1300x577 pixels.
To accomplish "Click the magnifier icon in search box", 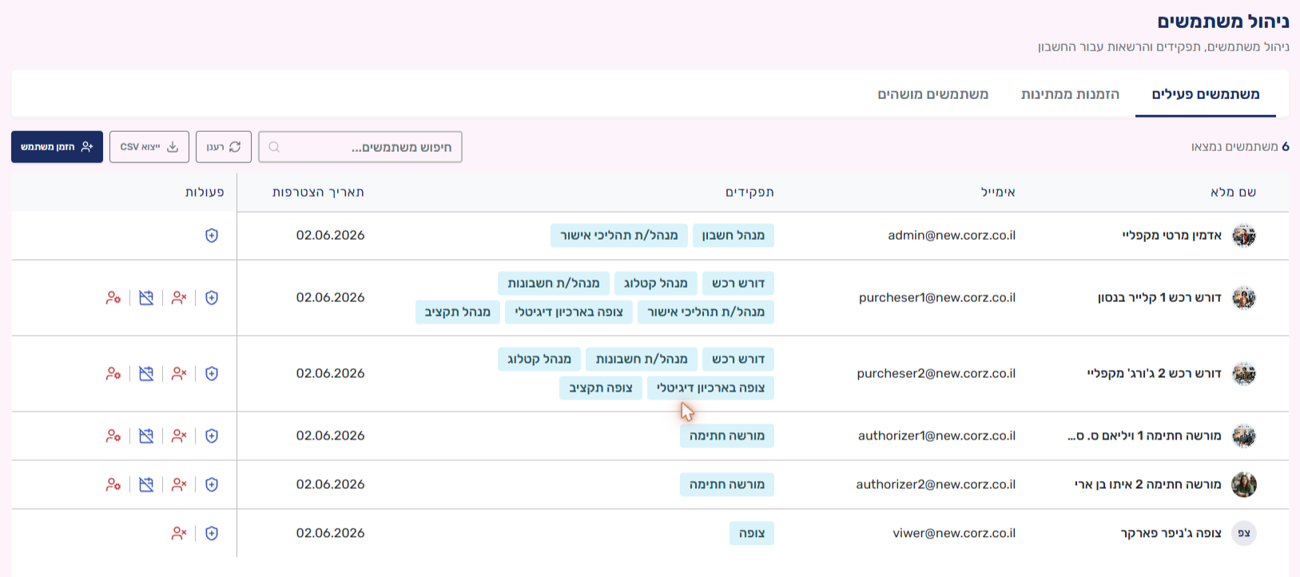I will click(x=274, y=147).
